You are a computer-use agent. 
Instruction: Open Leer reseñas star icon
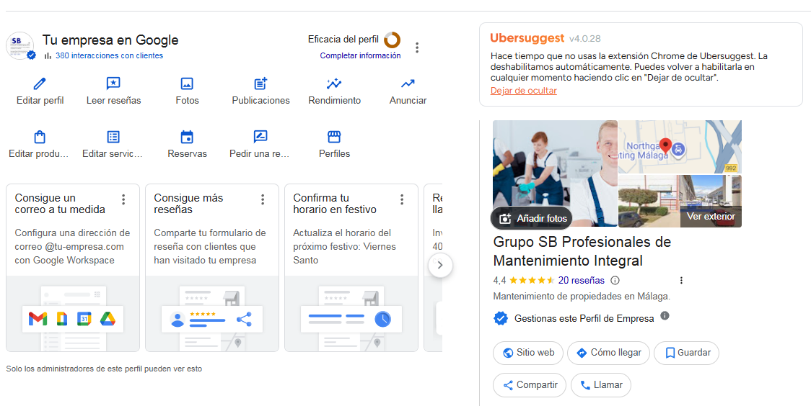(113, 84)
